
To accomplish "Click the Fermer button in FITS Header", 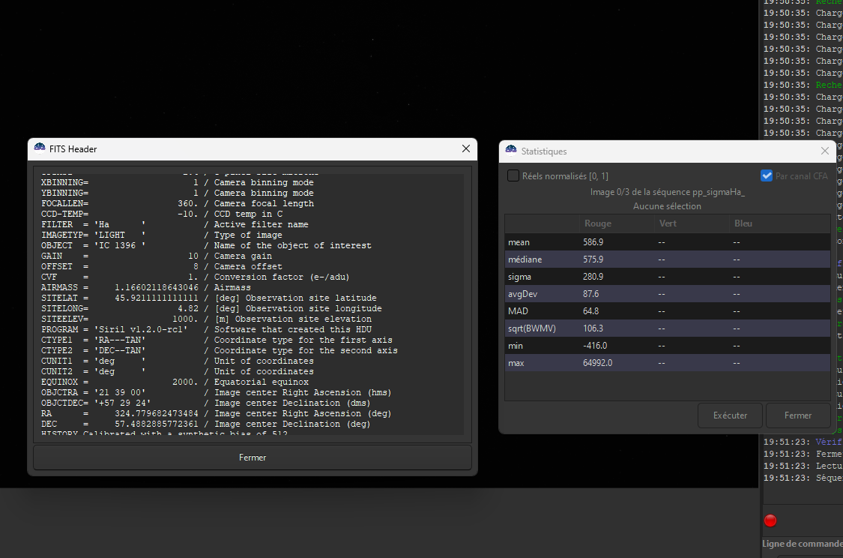I will pos(253,457).
